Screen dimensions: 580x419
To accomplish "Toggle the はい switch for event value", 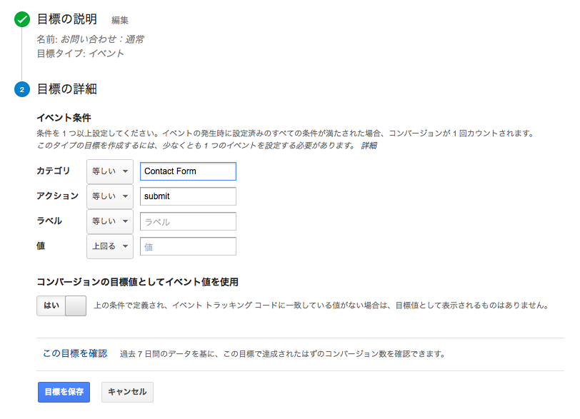I will coord(61,306).
